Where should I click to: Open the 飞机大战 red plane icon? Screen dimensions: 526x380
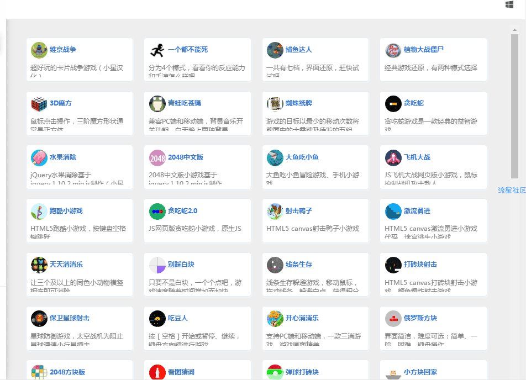click(x=393, y=157)
